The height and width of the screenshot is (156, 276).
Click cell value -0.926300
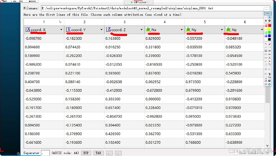pos(114,56)
